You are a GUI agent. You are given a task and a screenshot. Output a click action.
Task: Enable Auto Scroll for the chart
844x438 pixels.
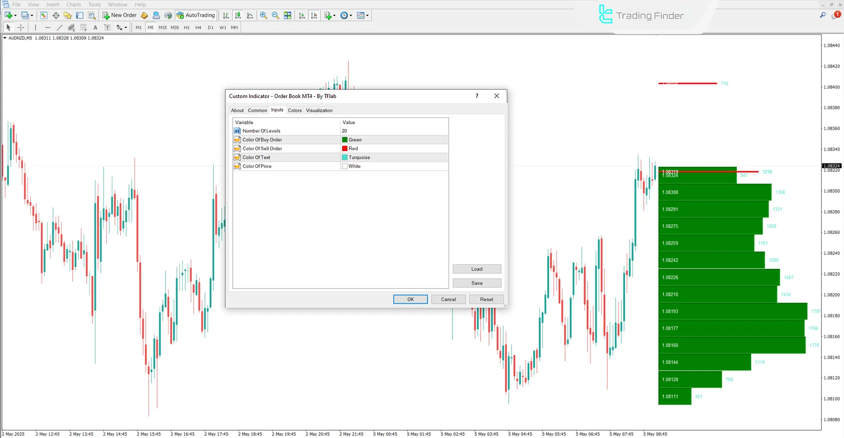point(302,15)
